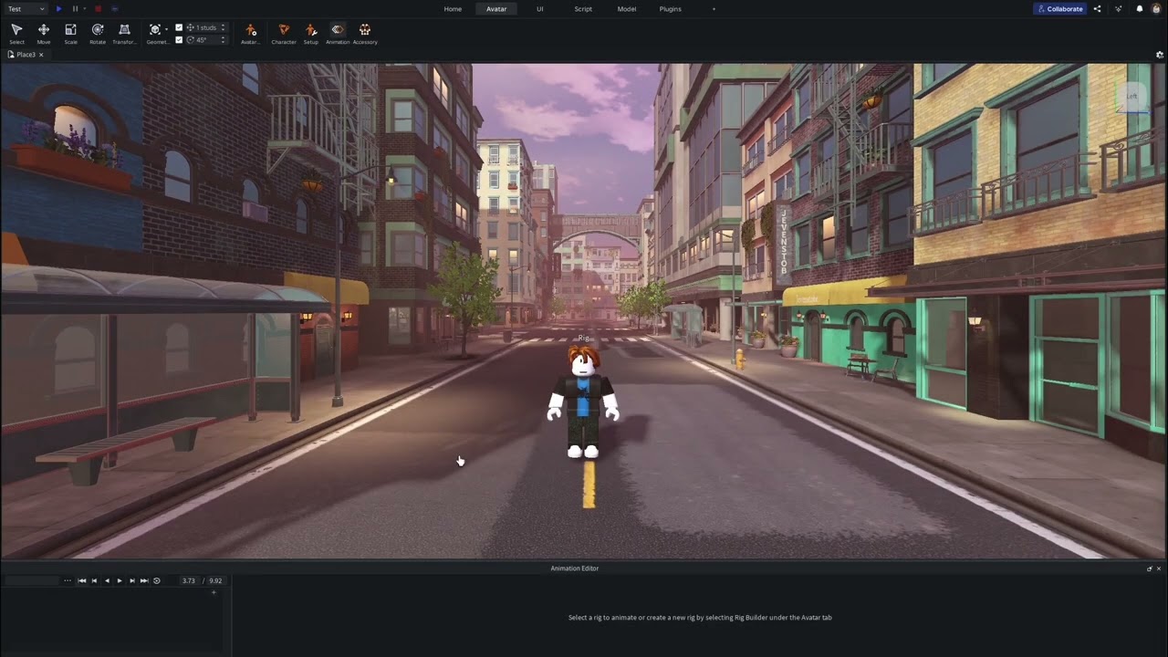Click the add track plus button
The height and width of the screenshot is (657, 1168).
(214, 592)
